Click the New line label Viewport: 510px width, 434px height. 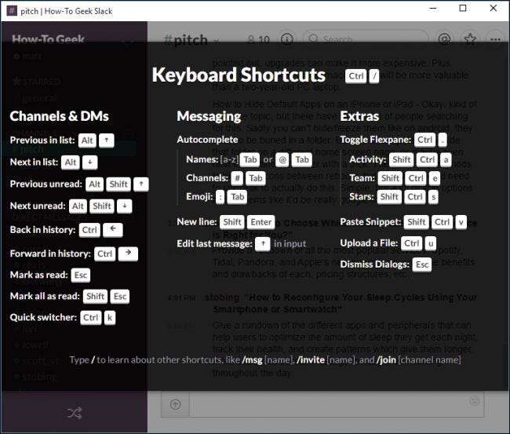(197, 222)
